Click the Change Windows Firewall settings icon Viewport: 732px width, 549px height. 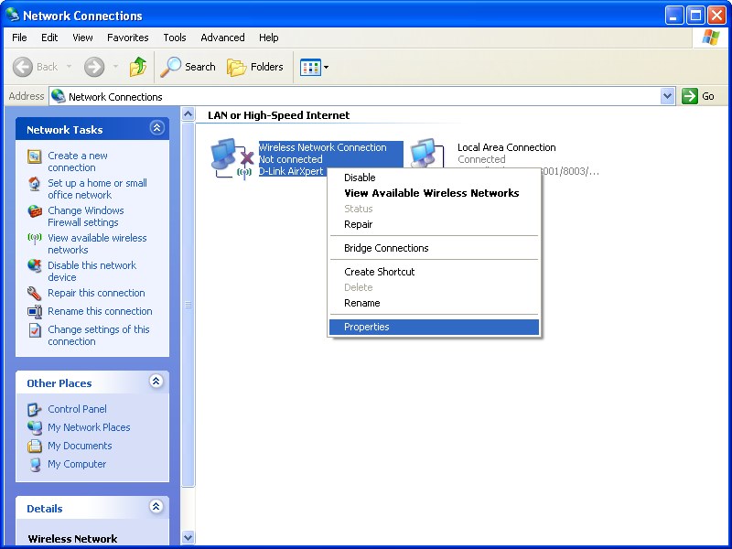35,211
